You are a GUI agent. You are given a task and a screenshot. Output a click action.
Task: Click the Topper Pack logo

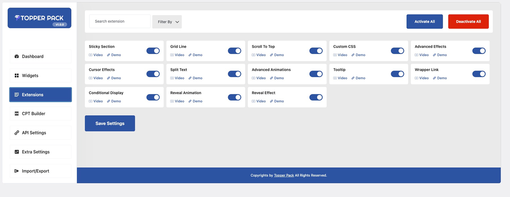coord(39,18)
